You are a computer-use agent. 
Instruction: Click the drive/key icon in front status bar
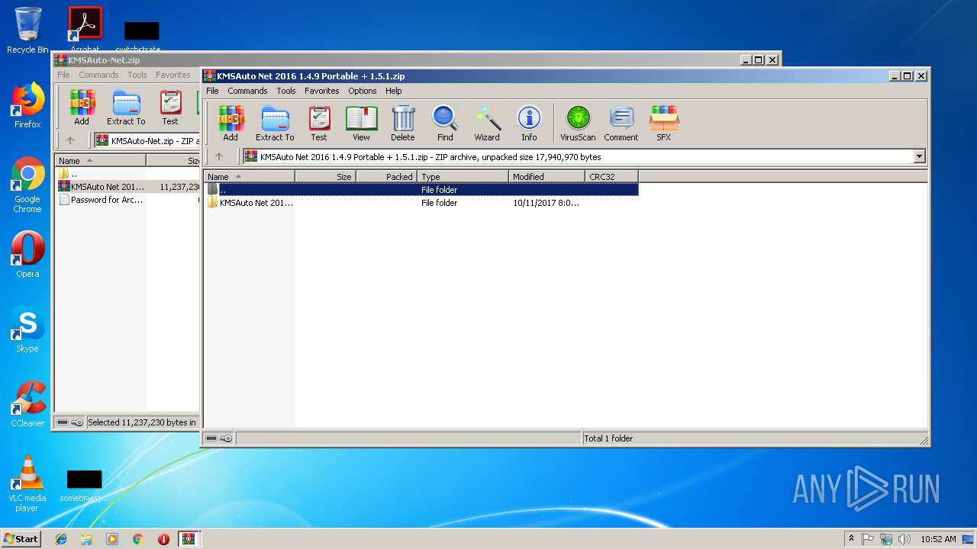tap(220, 438)
